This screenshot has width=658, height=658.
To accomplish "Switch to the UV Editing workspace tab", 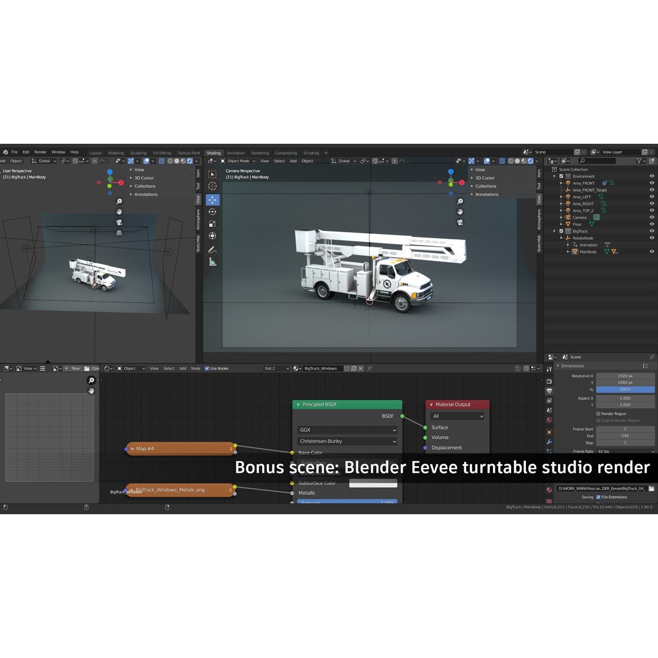I will (x=161, y=153).
